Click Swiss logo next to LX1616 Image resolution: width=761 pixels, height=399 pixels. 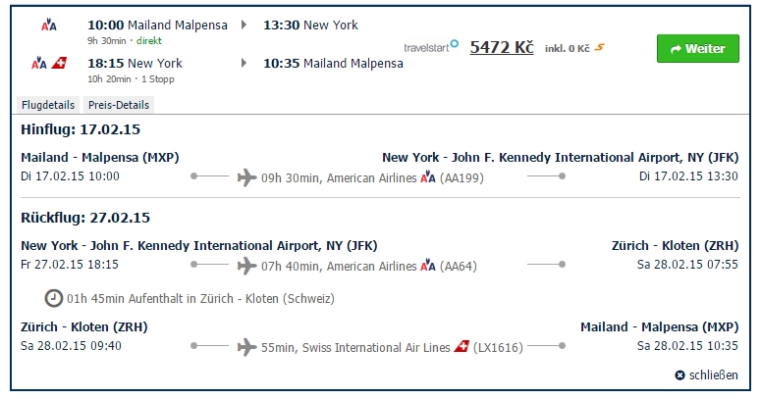click(462, 347)
